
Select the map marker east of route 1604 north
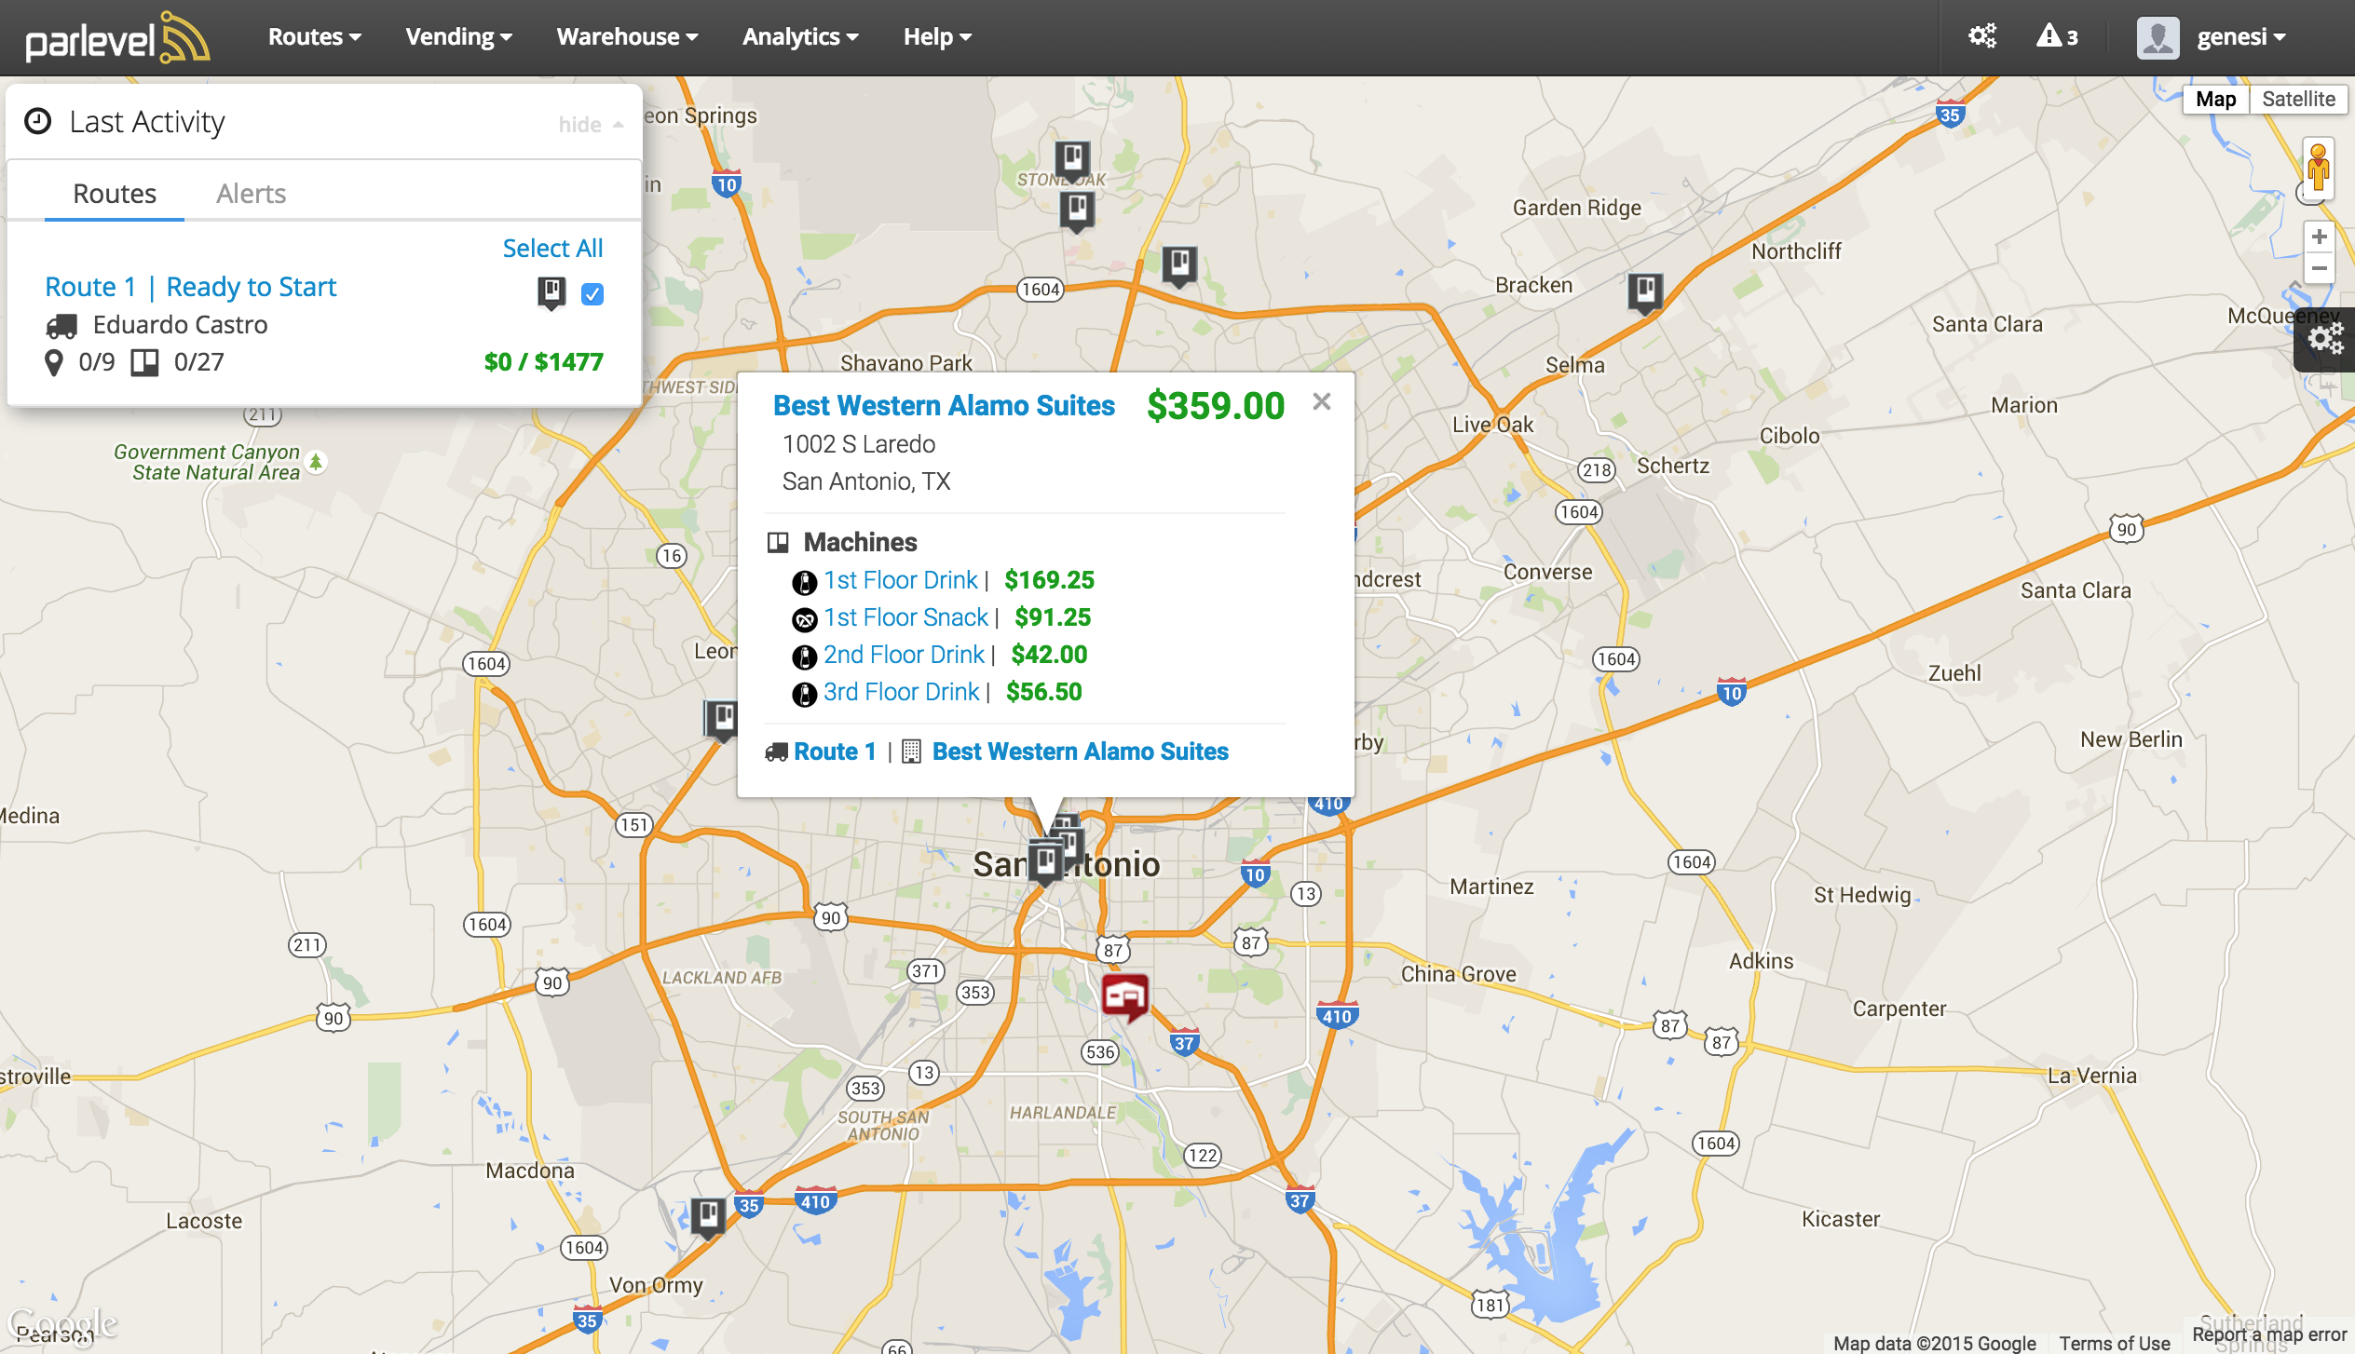coord(1179,265)
